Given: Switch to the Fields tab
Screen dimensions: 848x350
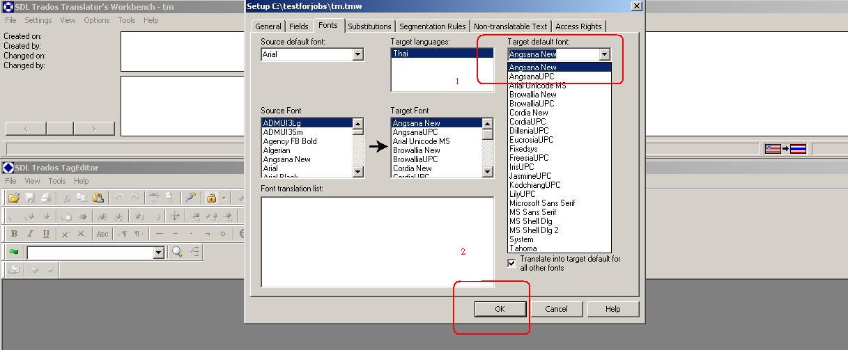Looking at the screenshot, I should (x=299, y=26).
